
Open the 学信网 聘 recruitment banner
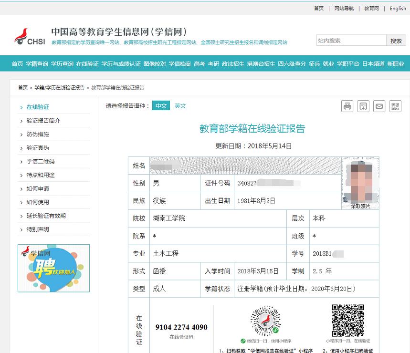coord(53,268)
